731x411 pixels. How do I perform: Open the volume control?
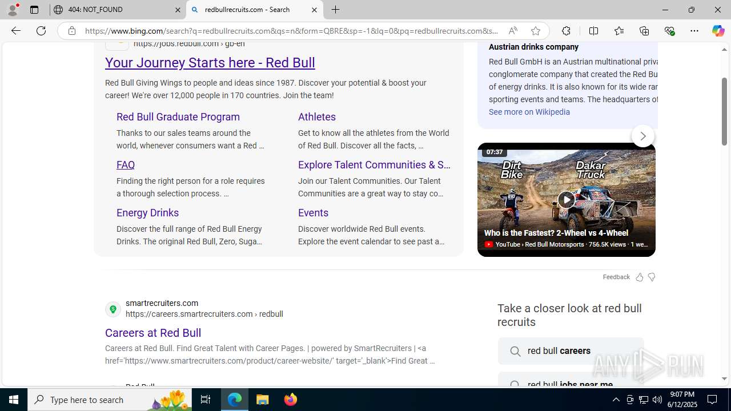(x=657, y=400)
